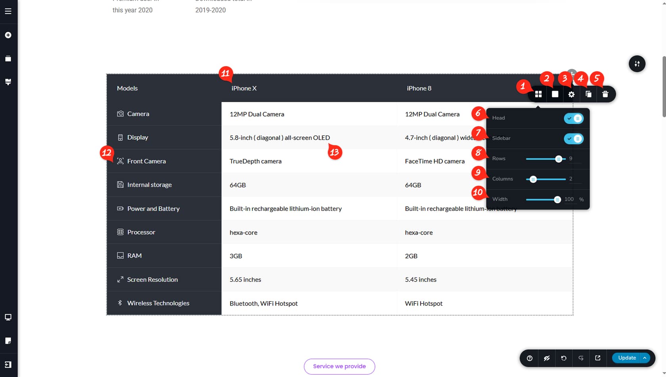
Task: Click the Display row label
Action: (x=138, y=137)
